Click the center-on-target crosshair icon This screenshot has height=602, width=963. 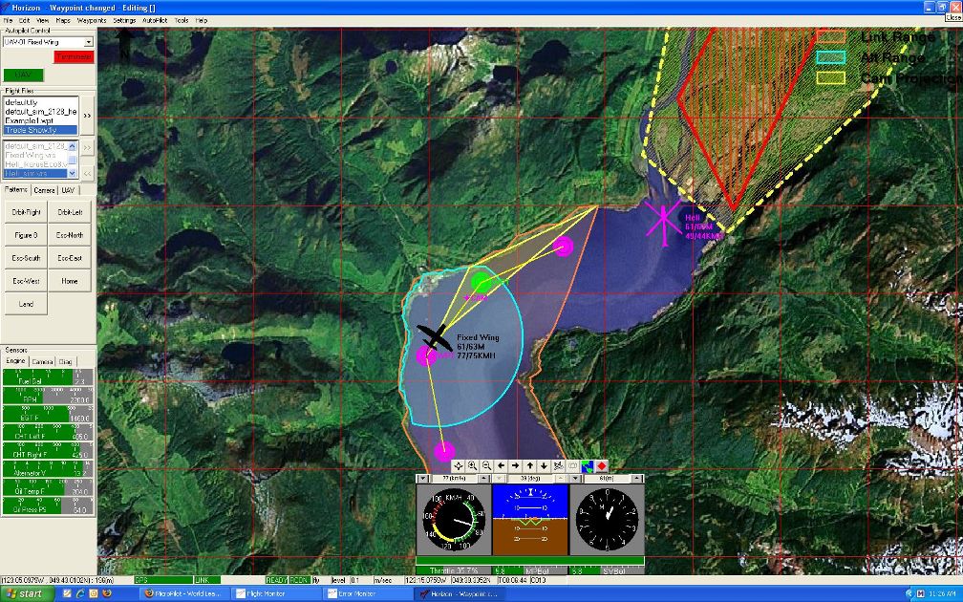click(x=459, y=465)
